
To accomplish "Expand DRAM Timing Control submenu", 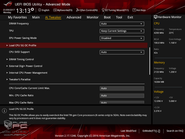I will (x=21, y=59).
